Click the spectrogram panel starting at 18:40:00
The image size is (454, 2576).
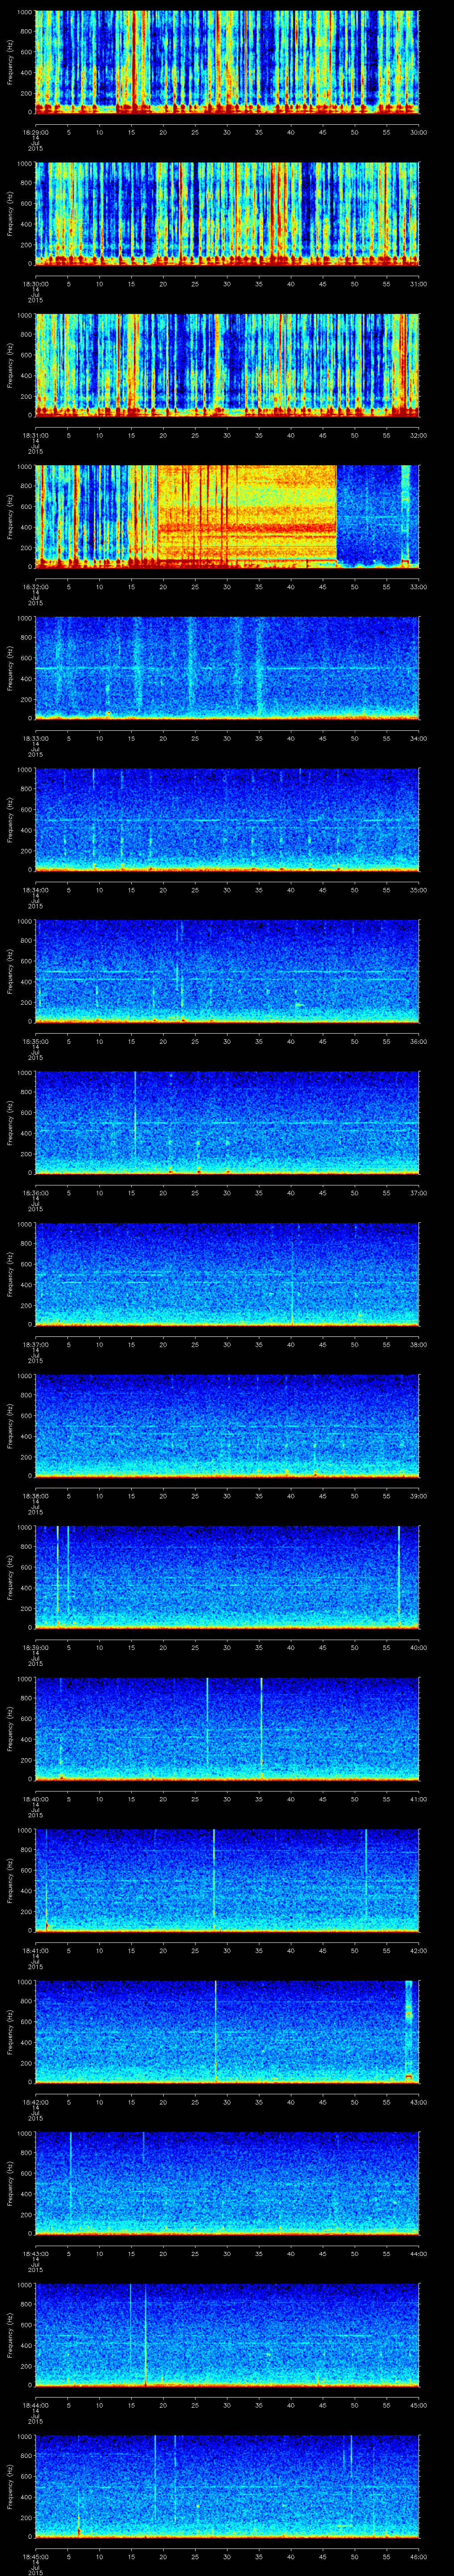pyautogui.click(x=227, y=1729)
